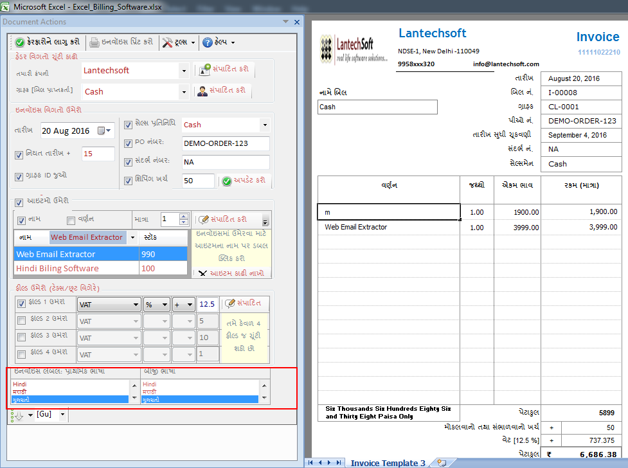The height and width of the screenshot is (468, 628).
Task: Click the blue help question mark icon
Action: click(x=207, y=42)
